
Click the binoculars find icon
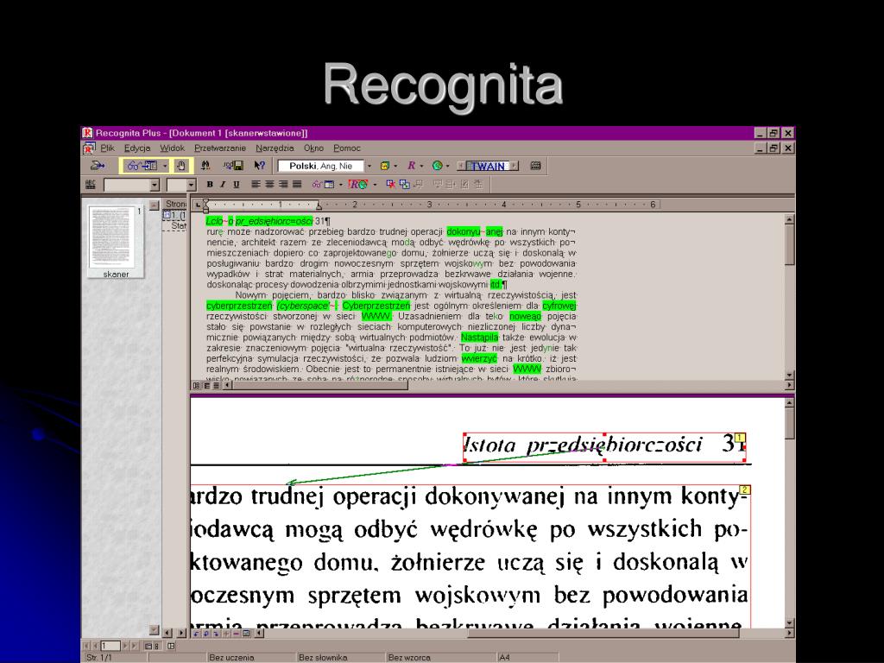pyautogui.click(x=205, y=166)
